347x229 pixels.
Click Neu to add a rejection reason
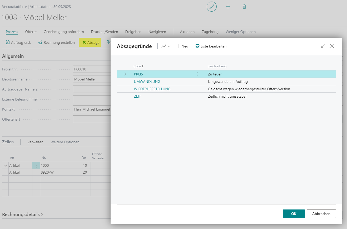coord(182,46)
